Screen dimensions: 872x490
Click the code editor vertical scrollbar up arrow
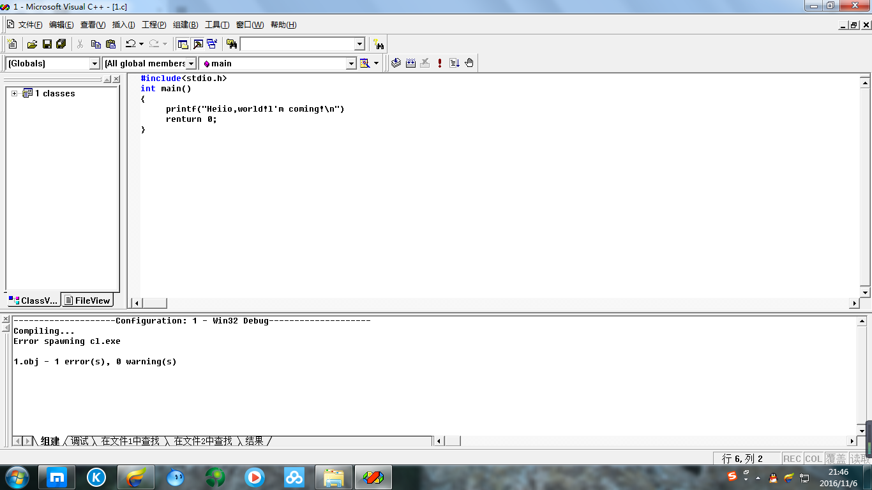tap(865, 82)
